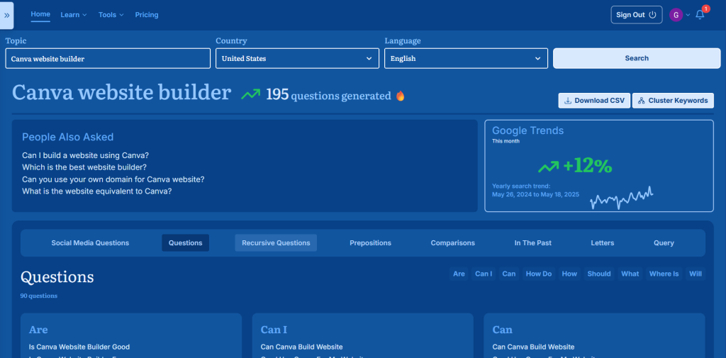Switch to Social Media Questions tab

[x=90, y=242]
